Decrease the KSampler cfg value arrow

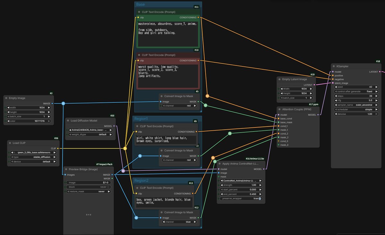click(x=337, y=100)
